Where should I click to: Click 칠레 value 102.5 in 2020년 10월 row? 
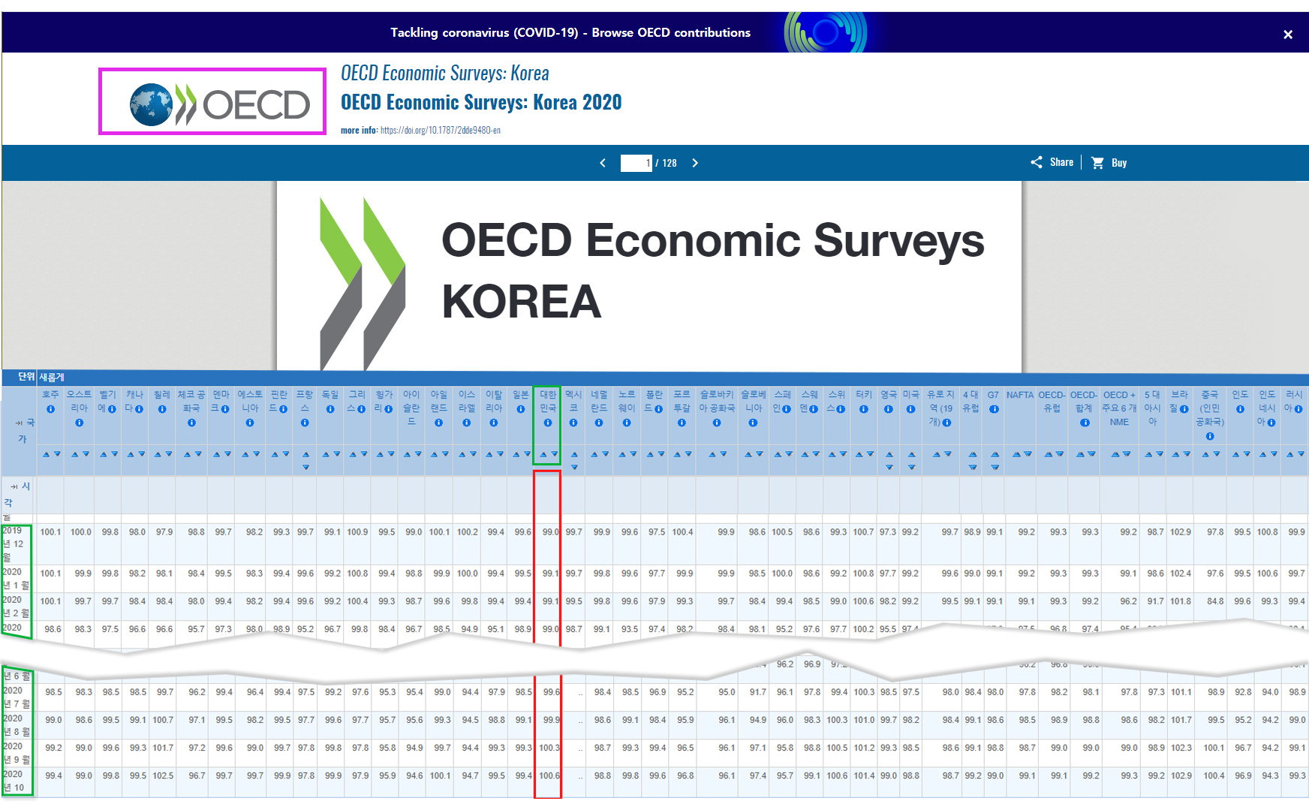163,776
